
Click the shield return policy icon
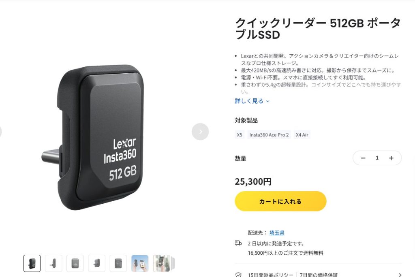tap(238, 275)
